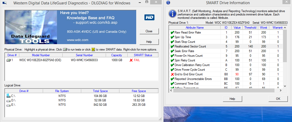Click the green check beside Reported Uncorrectable Errors

pyautogui.click(x=172, y=79)
